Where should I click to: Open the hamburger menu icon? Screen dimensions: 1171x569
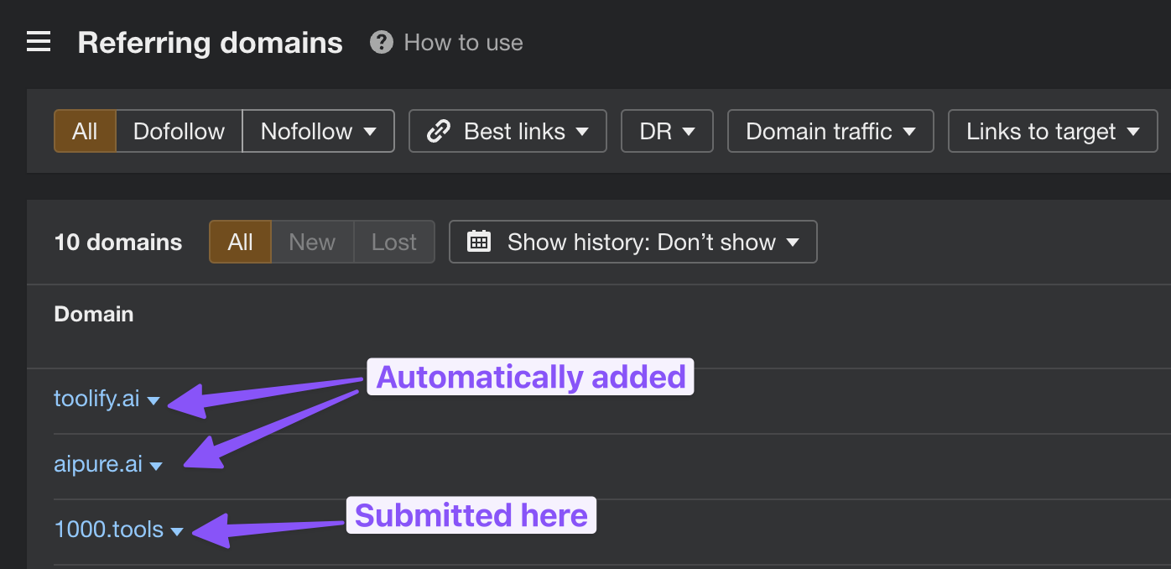point(39,42)
